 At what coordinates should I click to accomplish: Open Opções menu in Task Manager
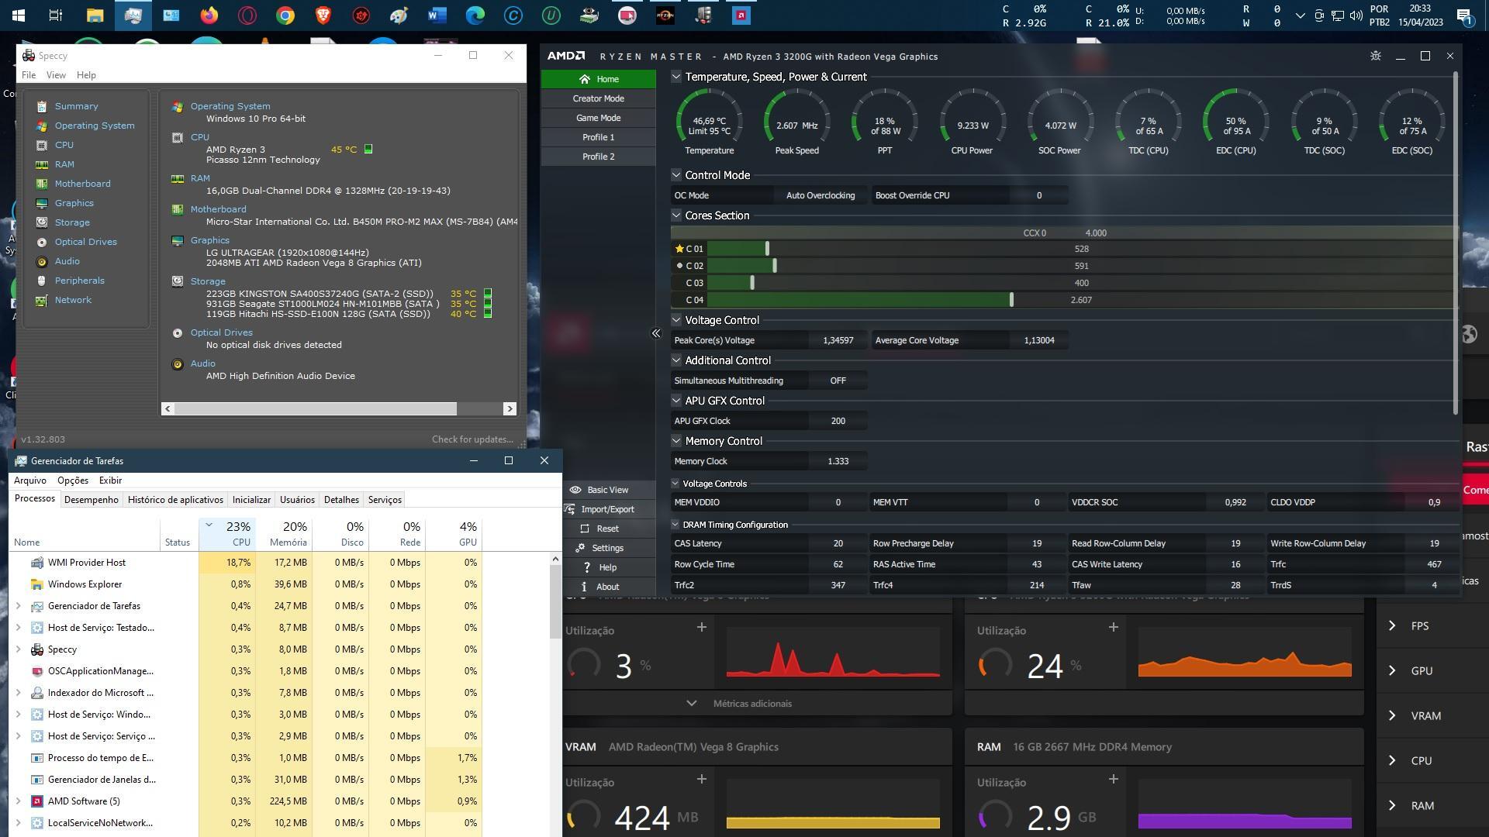[73, 480]
